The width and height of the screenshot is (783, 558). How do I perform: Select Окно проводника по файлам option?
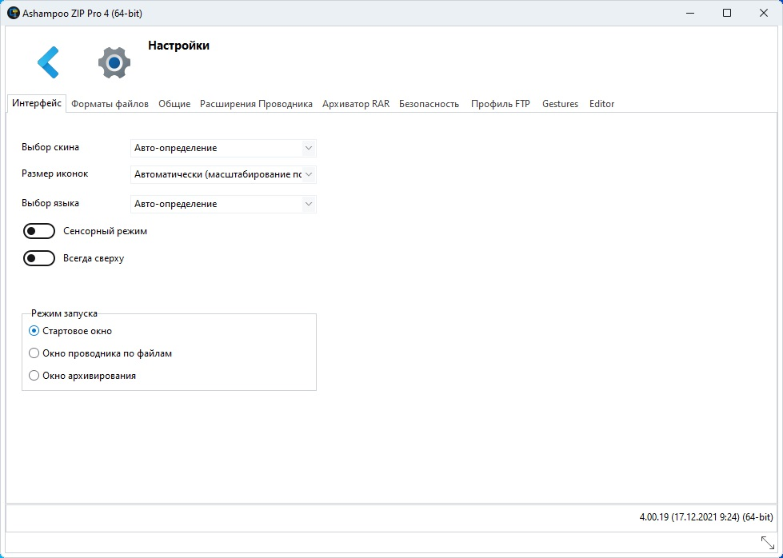pyautogui.click(x=34, y=353)
